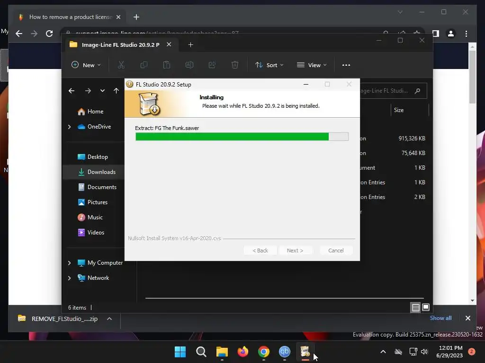Click the Paste icon in File Explorer toolbar
This screenshot has height=363, width=485.
[166, 65]
